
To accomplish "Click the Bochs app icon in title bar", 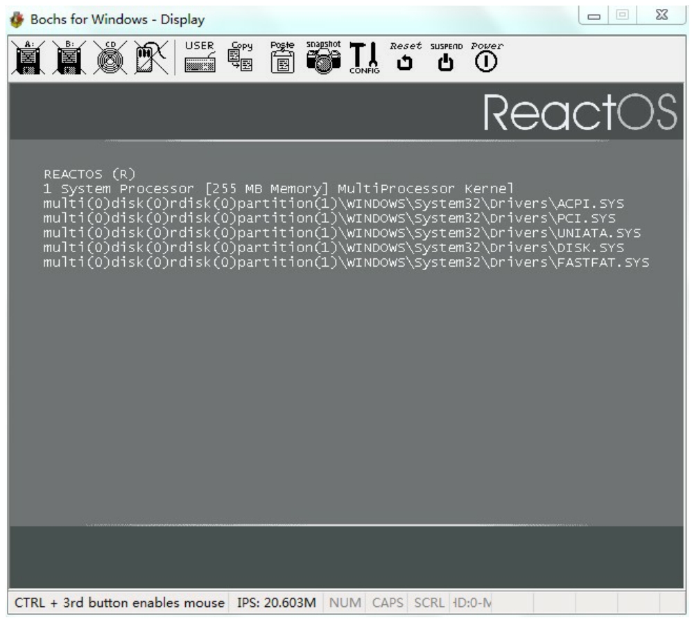I will 17,19.
